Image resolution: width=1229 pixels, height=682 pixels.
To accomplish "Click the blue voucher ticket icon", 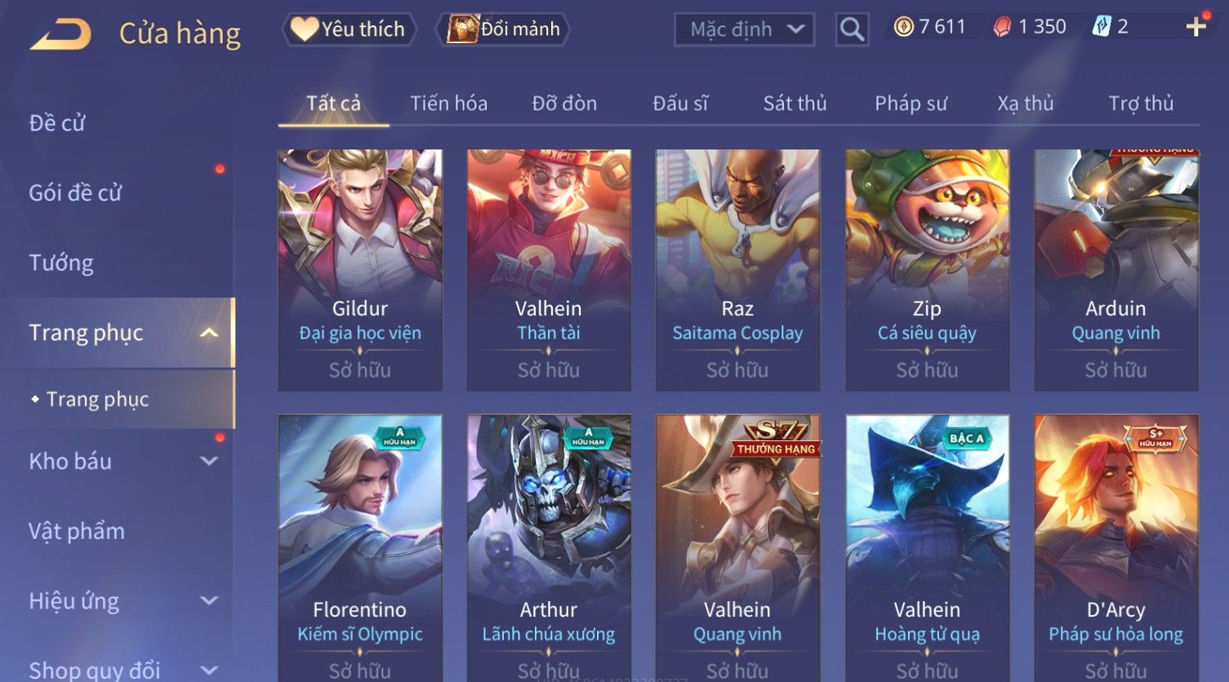I will pyautogui.click(x=1102, y=27).
